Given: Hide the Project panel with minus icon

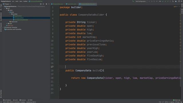Looking at the screenshot, I should [49, 4].
